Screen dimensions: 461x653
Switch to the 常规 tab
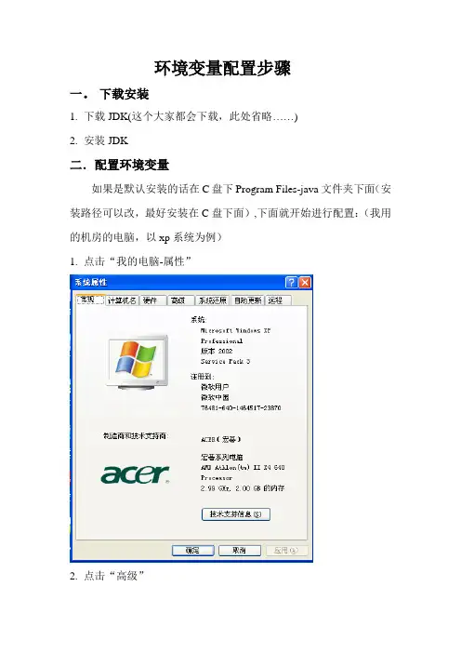[90, 300]
